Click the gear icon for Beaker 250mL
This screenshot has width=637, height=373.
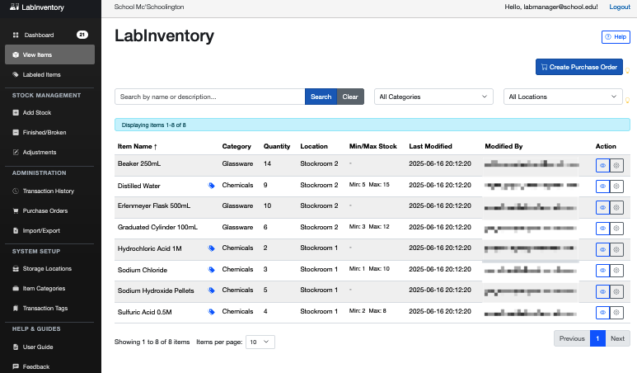coord(616,165)
